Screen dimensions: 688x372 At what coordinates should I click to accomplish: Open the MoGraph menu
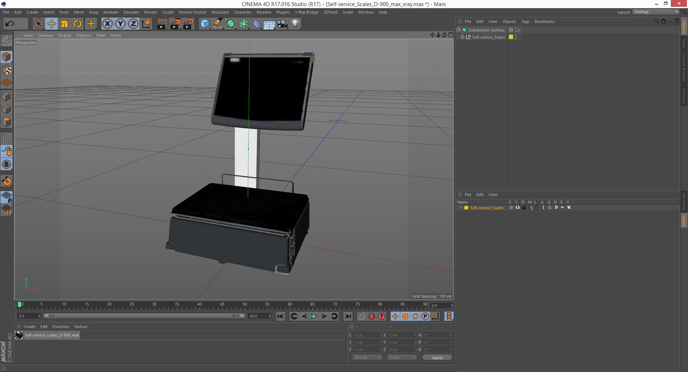(220, 12)
